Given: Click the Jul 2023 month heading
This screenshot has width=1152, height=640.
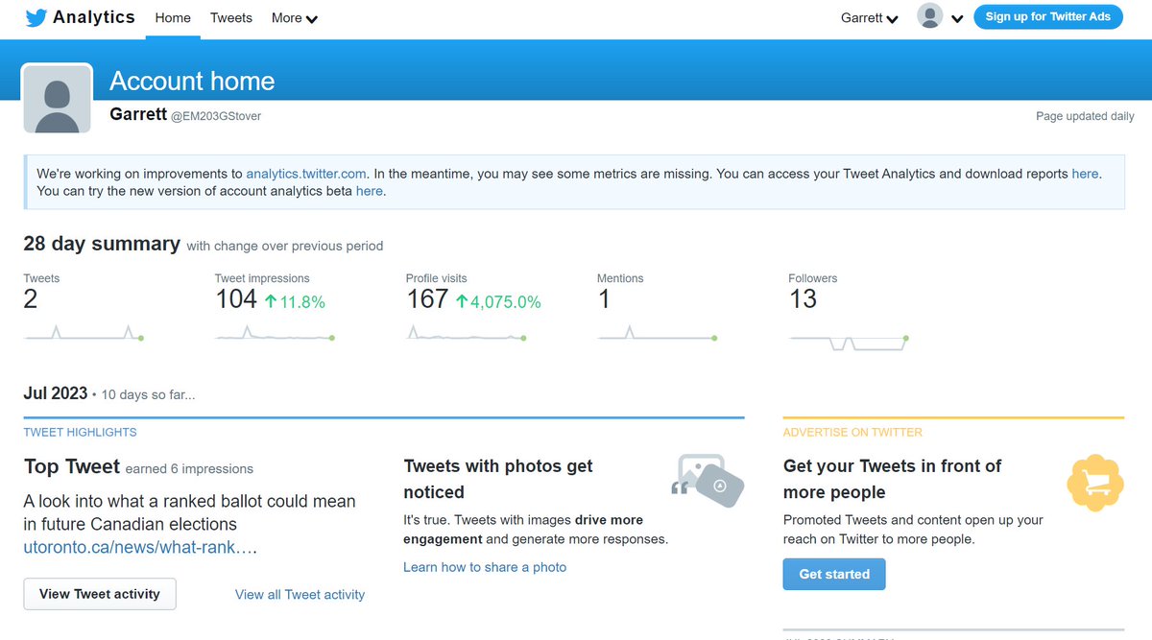Looking at the screenshot, I should click(x=56, y=393).
